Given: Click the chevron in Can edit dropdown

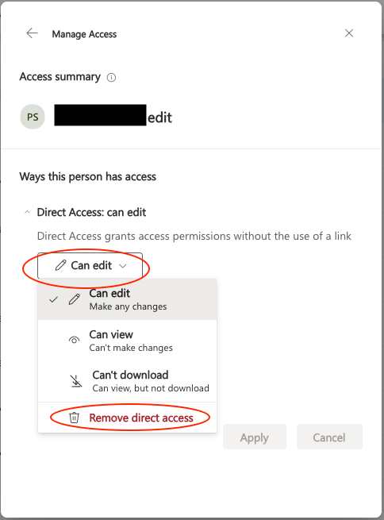Looking at the screenshot, I should (123, 266).
